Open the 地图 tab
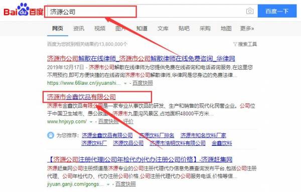 (226, 29)
